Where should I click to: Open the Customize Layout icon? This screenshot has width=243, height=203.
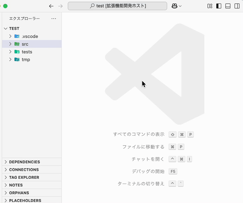coord(210,6)
